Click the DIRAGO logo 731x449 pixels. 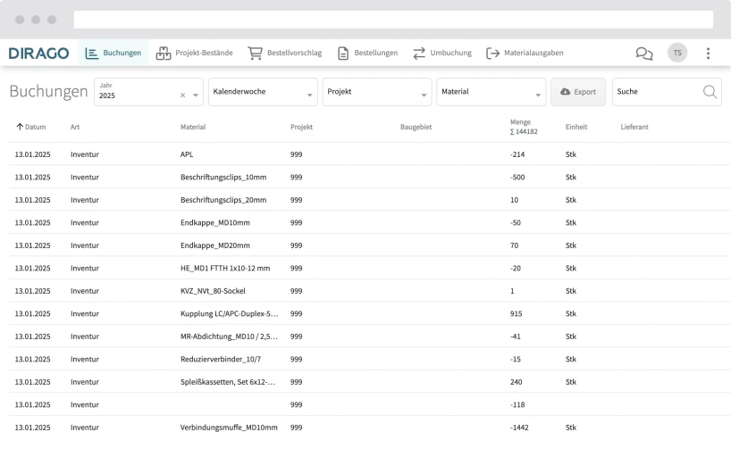point(38,53)
